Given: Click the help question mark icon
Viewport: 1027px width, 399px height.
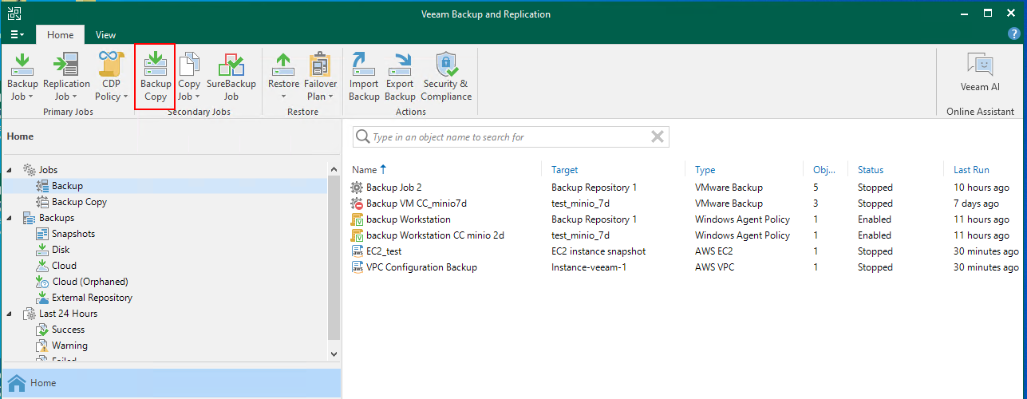Looking at the screenshot, I should click(x=1014, y=34).
